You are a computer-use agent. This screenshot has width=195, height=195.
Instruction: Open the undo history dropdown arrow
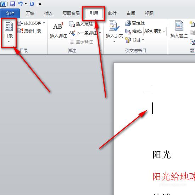26,4
